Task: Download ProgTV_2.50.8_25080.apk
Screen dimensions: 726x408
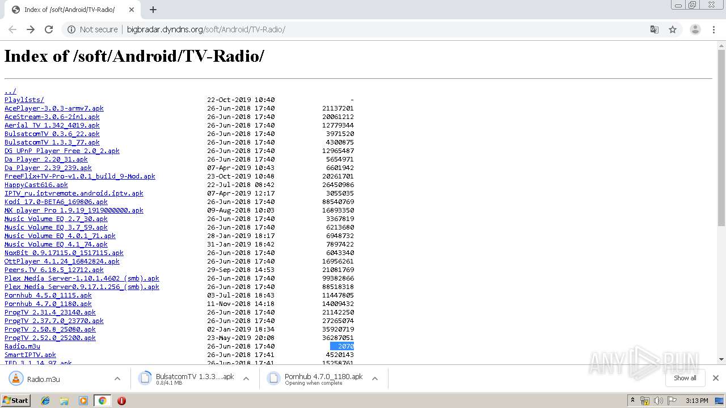Action: 50,329
